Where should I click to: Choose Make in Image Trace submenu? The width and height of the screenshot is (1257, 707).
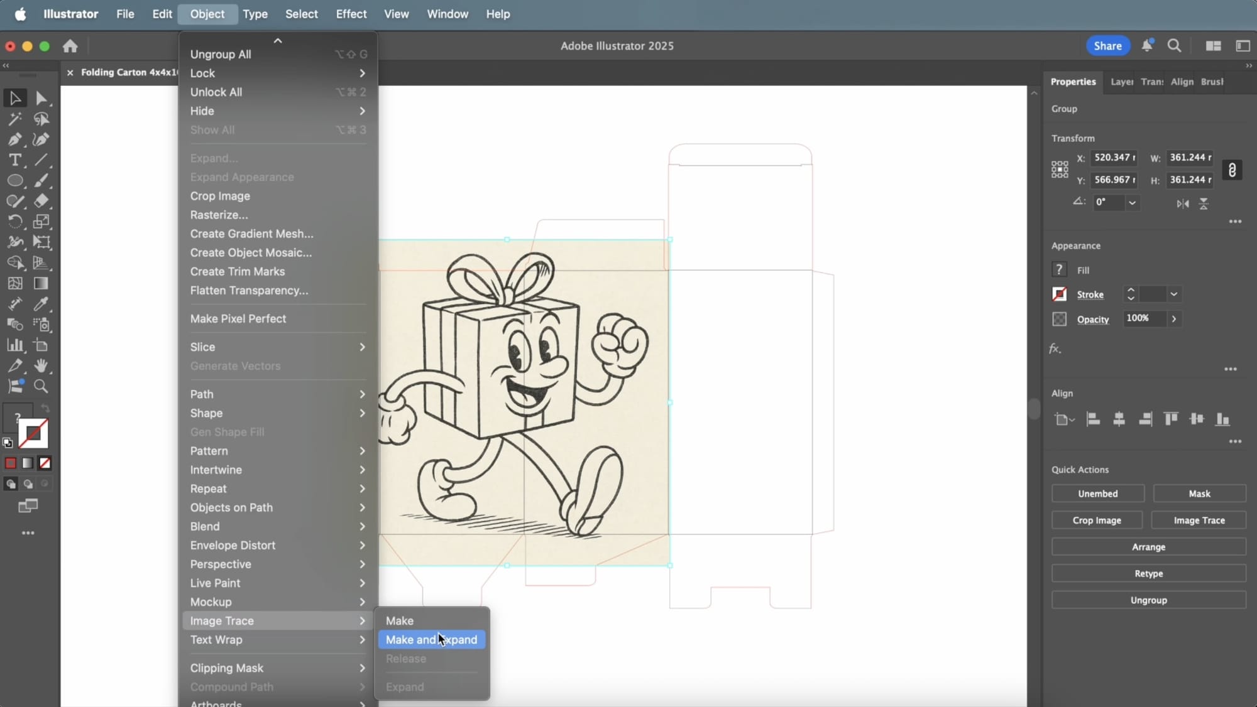(431, 621)
